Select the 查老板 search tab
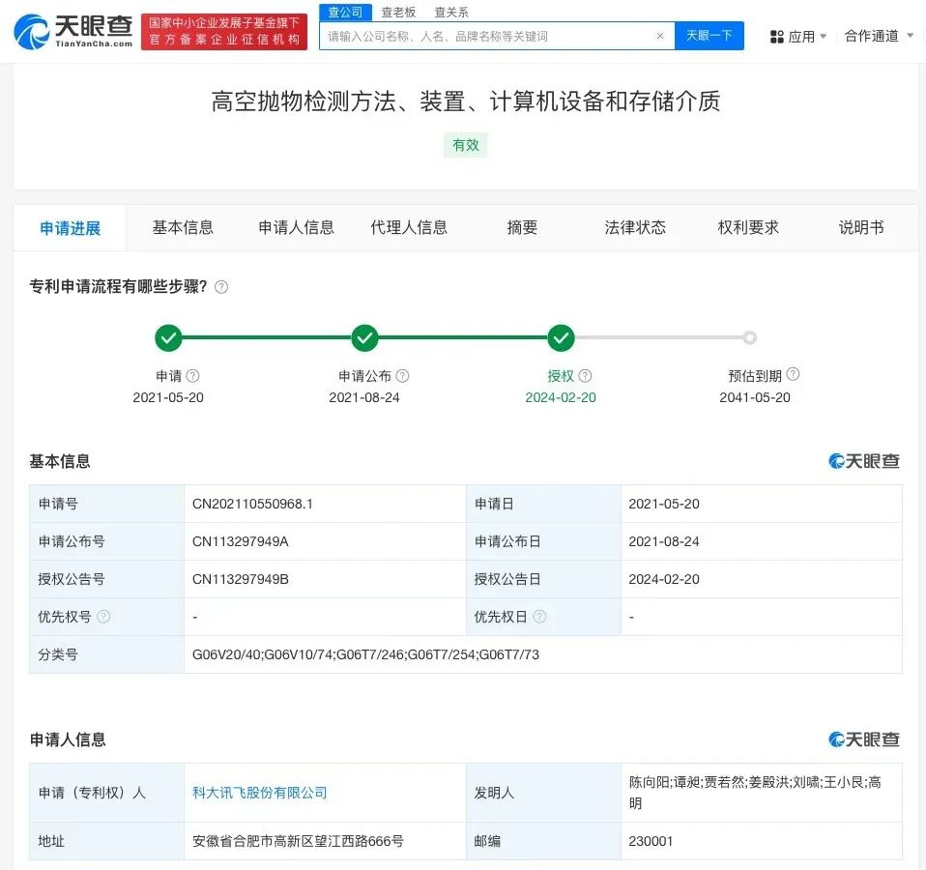This screenshot has height=870, width=926. 398,12
